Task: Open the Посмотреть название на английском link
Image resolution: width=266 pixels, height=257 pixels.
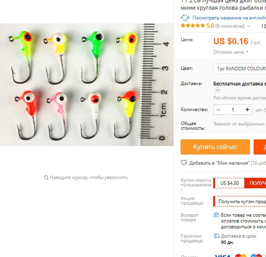Action: click(x=229, y=18)
